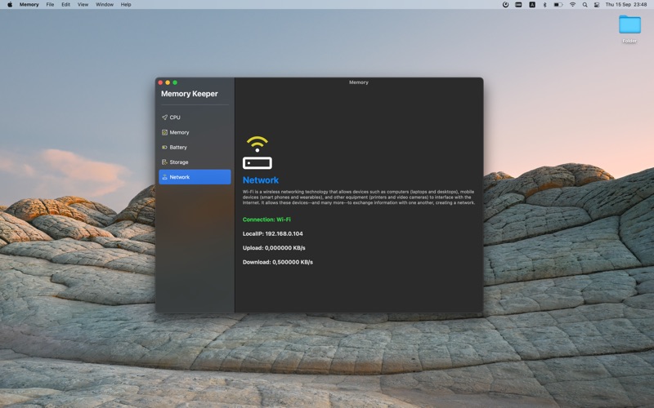
Task: Select Memory in the sidebar
Action: [x=195, y=132]
